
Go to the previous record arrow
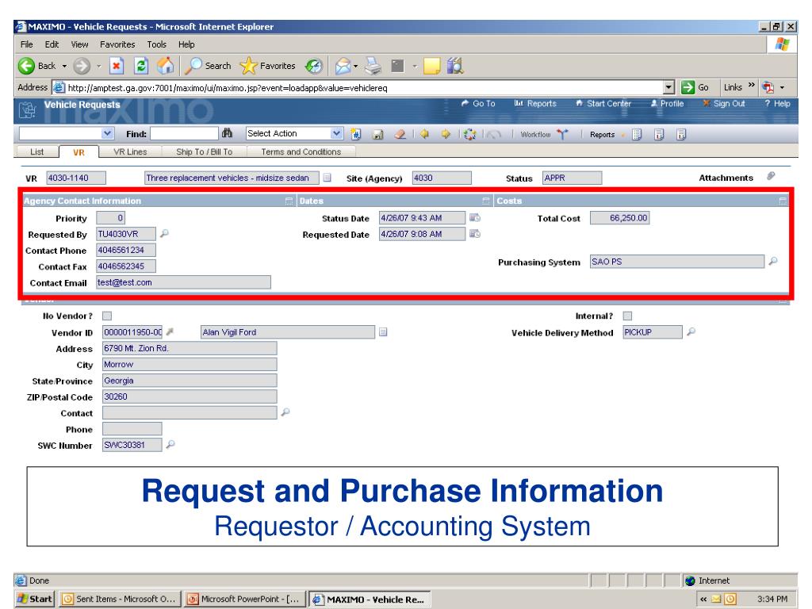[x=425, y=134]
